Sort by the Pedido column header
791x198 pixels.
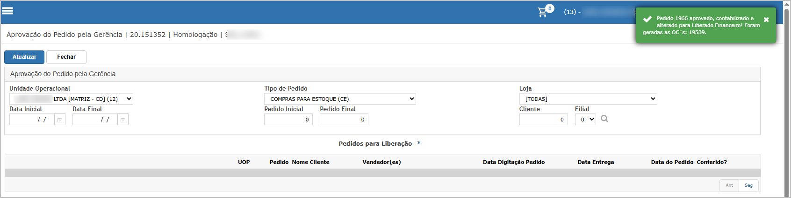pos(279,162)
